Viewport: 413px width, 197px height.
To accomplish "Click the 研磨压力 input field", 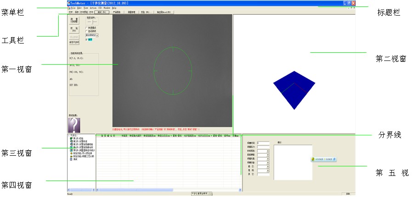I will 263,147.
